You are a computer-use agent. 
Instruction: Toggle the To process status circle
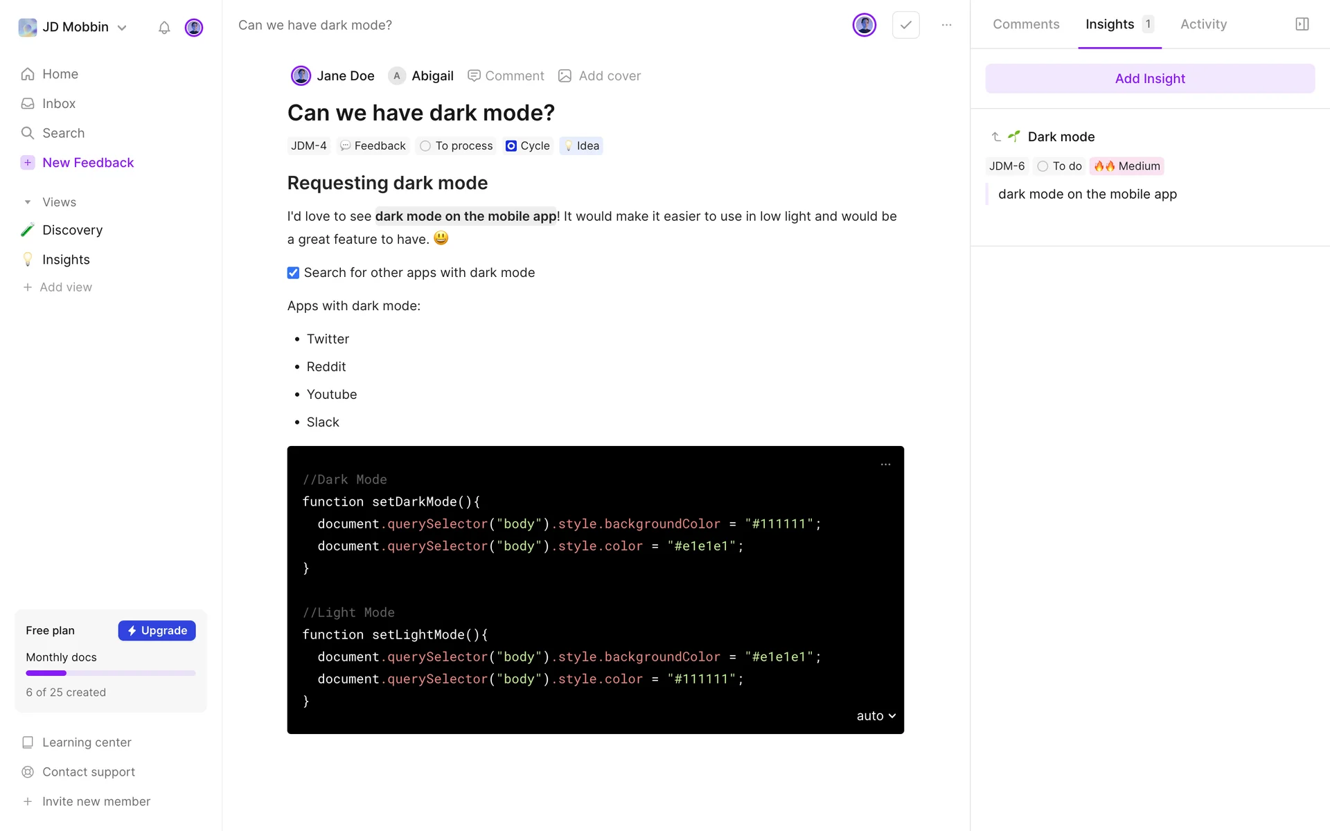[x=425, y=146]
